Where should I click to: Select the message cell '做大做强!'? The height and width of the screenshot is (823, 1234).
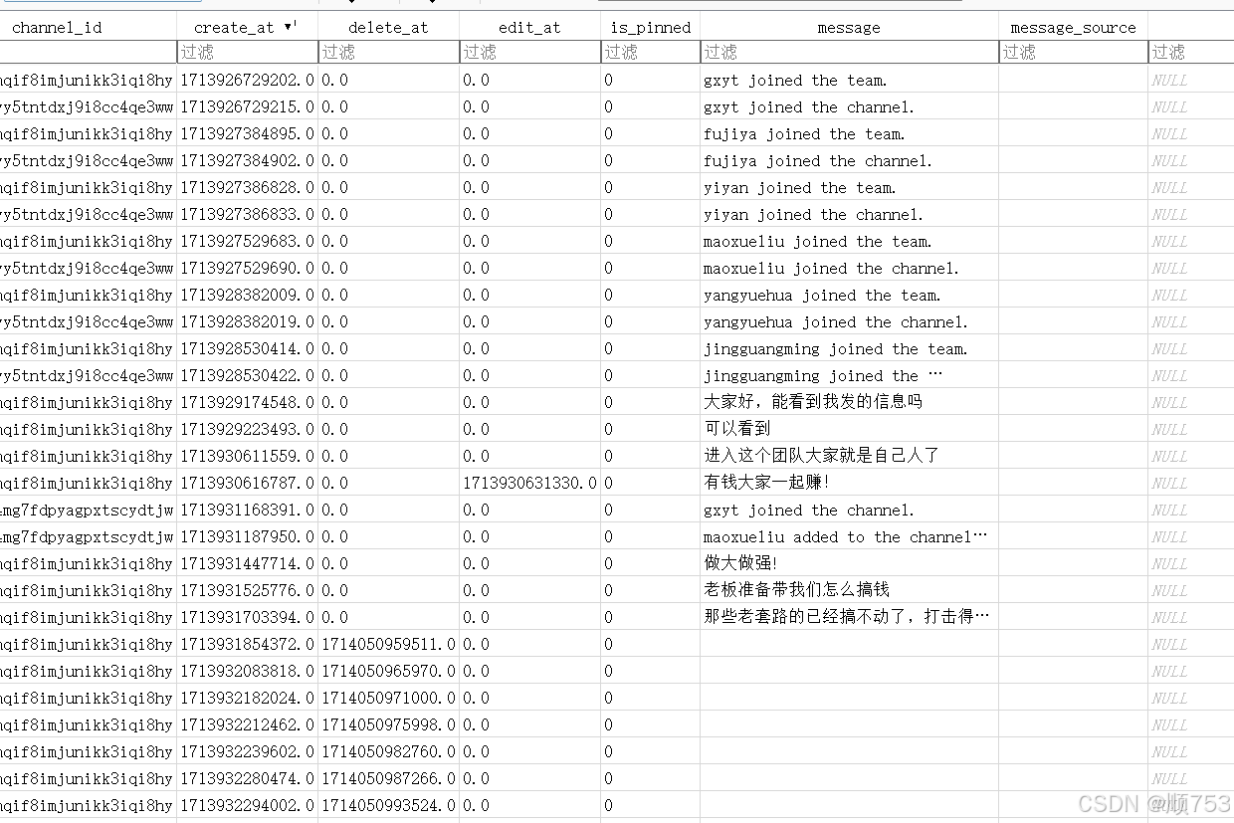point(849,563)
